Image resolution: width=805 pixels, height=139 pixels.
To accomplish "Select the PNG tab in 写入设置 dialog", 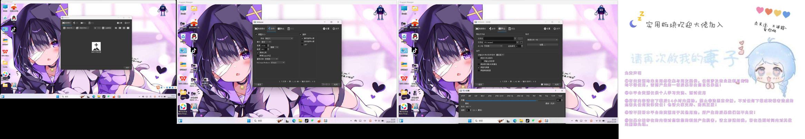I will (540, 96).
